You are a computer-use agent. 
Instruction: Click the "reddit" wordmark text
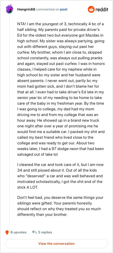[102, 10]
